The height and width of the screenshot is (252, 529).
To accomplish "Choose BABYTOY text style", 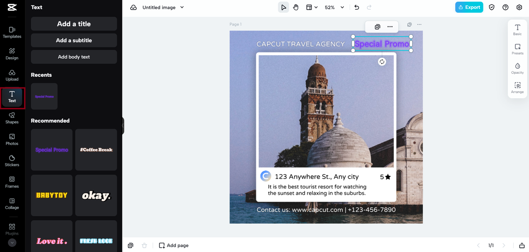I will click(x=52, y=195).
